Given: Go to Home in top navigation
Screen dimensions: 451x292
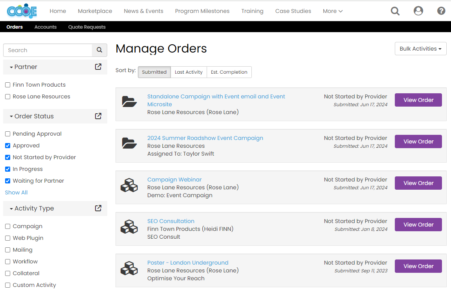Looking at the screenshot, I should click(58, 11).
